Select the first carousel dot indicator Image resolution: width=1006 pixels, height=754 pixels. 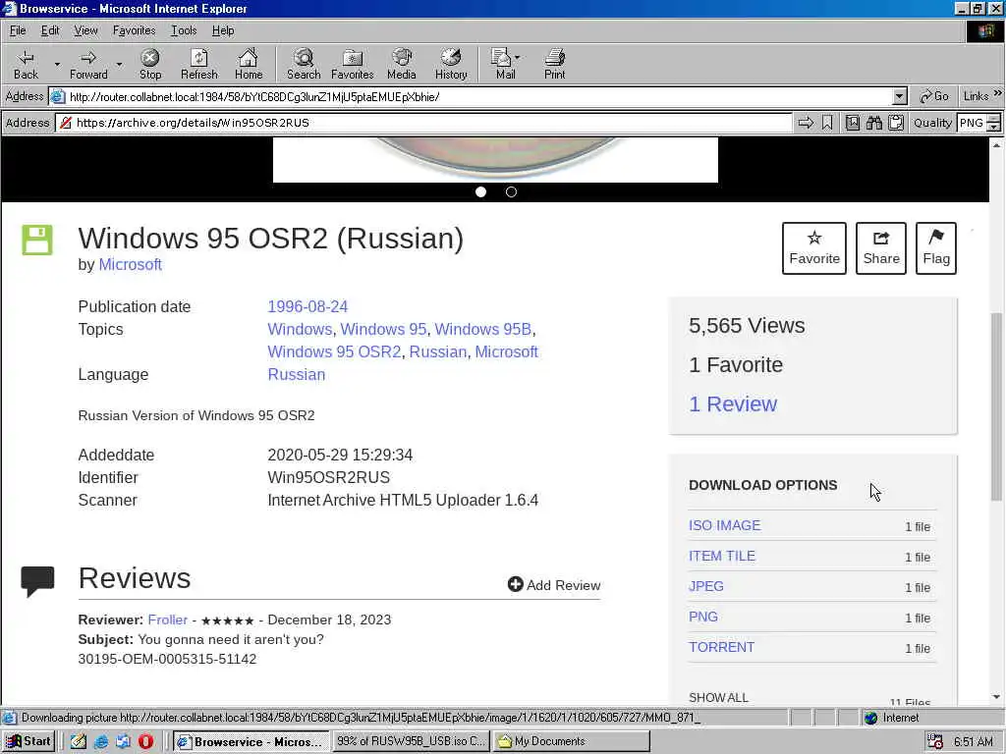(x=480, y=191)
